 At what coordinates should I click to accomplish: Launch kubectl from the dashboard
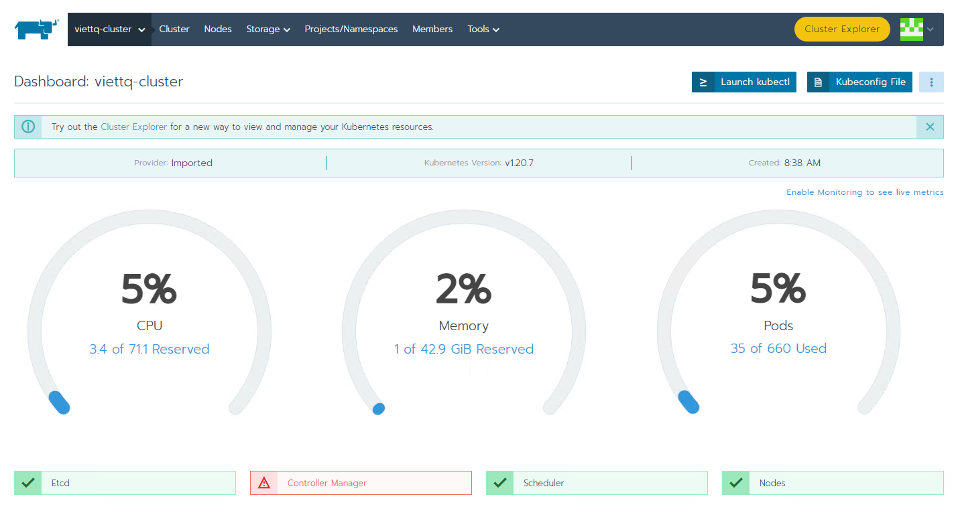[x=744, y=82]
